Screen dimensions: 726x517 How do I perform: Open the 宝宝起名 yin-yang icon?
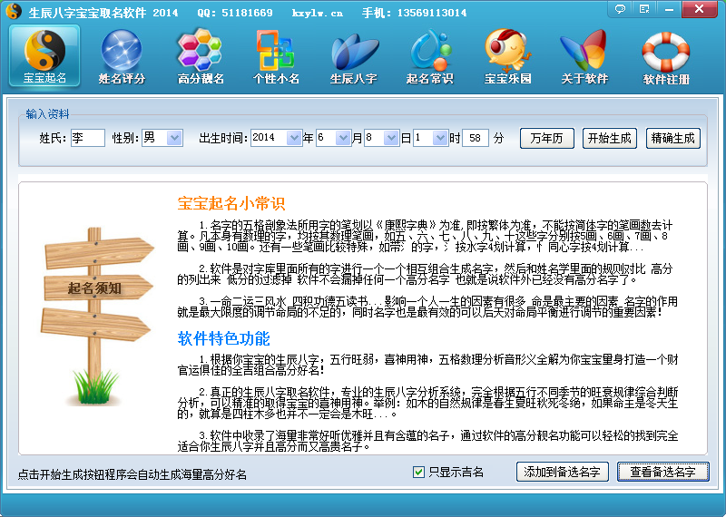coord(44,55)
